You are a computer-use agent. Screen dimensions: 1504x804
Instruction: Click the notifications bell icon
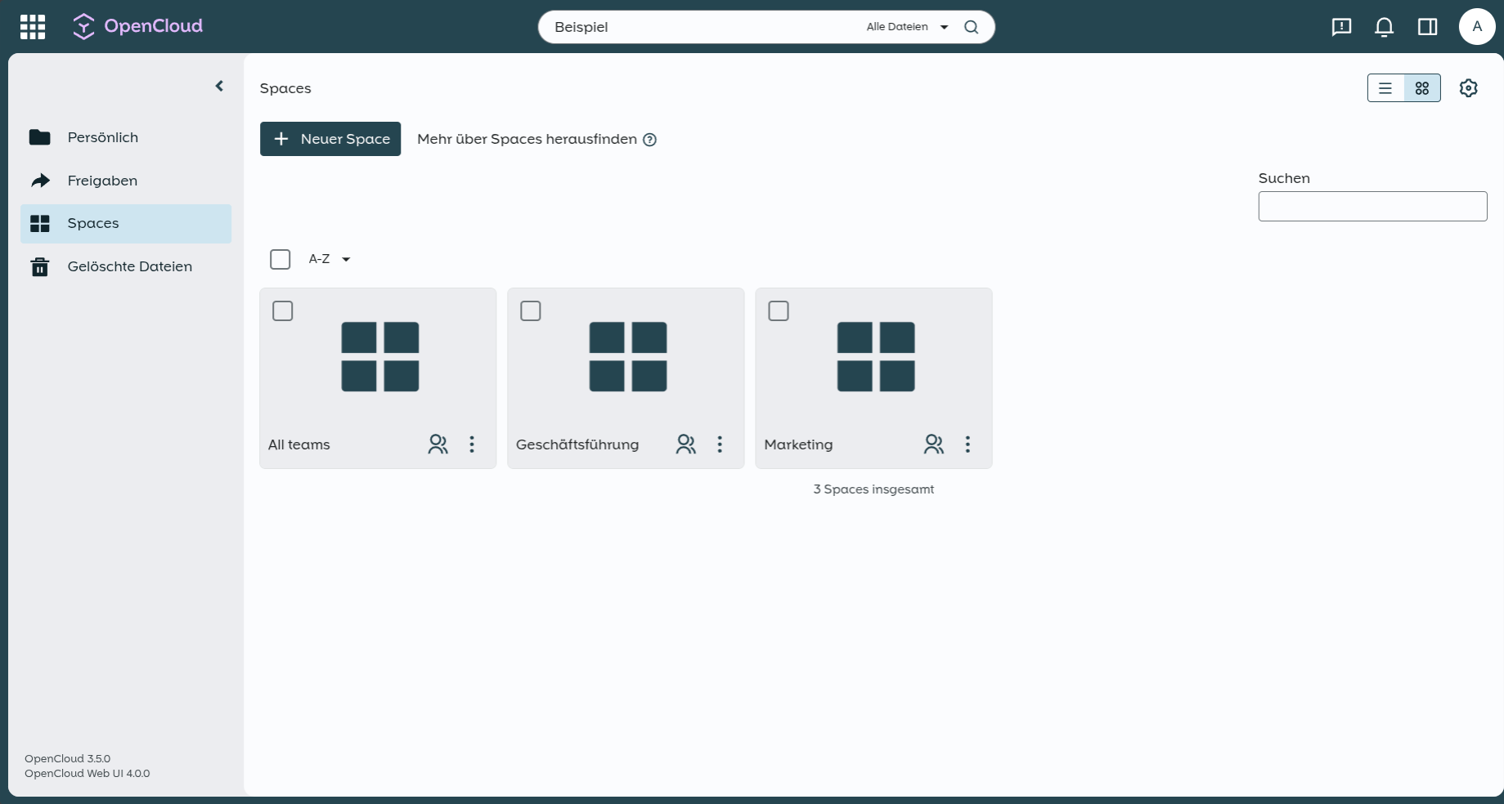pos(1384,27)
